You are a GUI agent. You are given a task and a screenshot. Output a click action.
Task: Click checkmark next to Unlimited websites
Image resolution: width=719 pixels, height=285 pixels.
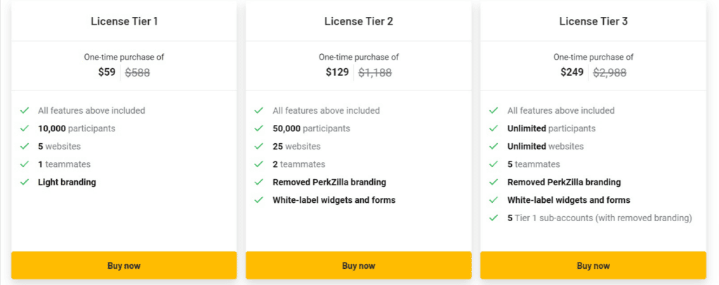[494, 146]
